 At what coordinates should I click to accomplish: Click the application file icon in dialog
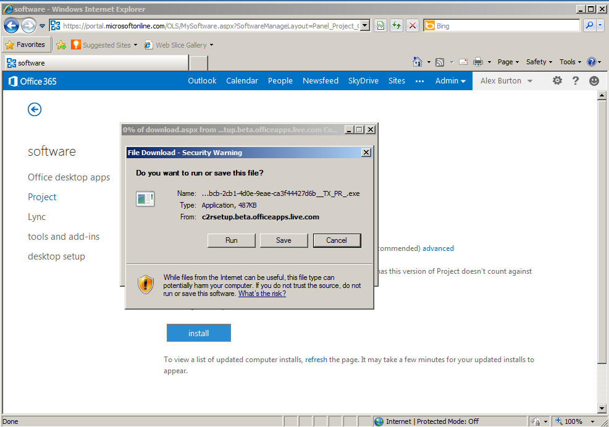pos(145,198)
